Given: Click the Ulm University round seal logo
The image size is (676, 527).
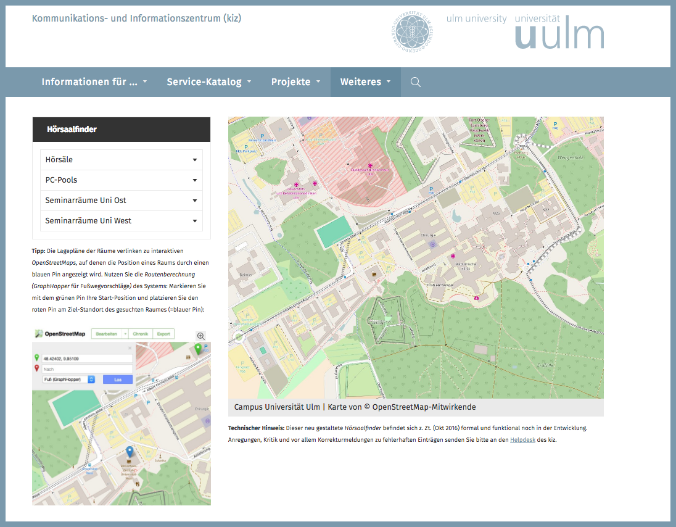Looking at the screenshot, I should point(413,31).
